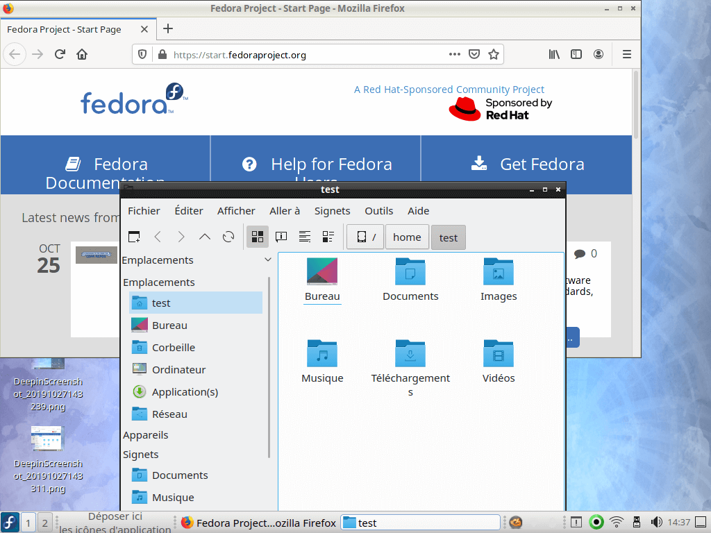Click the Firefox taskbar window button
711x533 pixels.
pyautogui.click(x=258, y=523)
